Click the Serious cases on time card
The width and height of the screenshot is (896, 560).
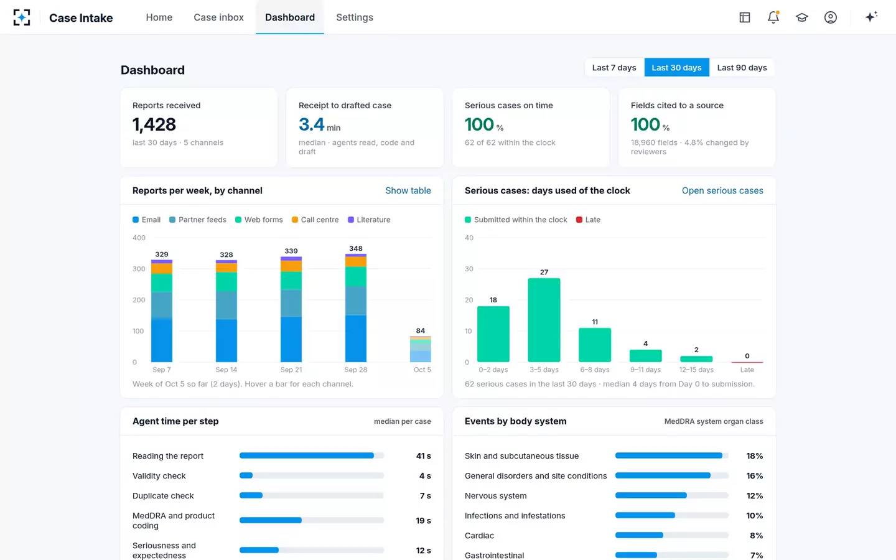pos(531,128)
